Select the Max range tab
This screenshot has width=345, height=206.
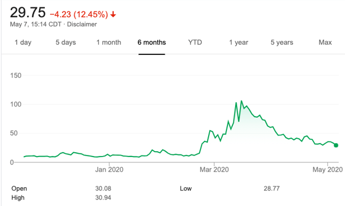[325, 42]
